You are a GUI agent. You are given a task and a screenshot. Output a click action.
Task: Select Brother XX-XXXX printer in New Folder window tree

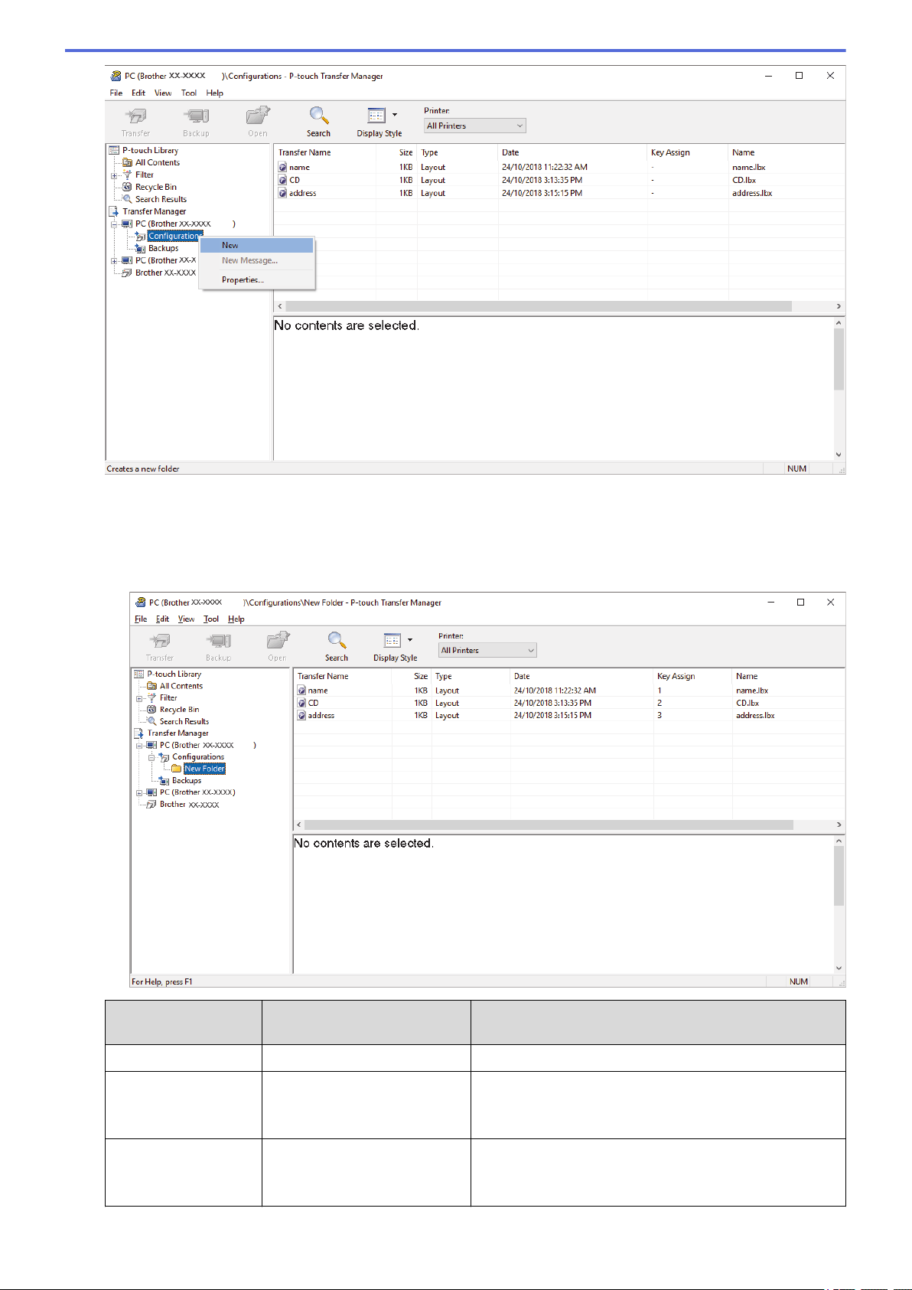click(189, 805)
